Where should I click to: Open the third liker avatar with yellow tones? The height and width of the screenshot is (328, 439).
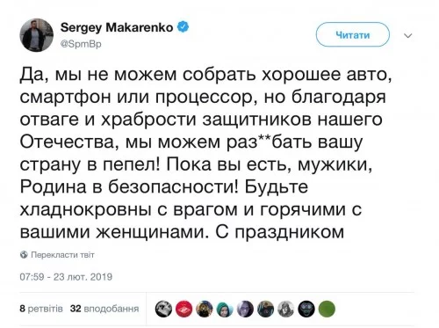click(205, 309)
